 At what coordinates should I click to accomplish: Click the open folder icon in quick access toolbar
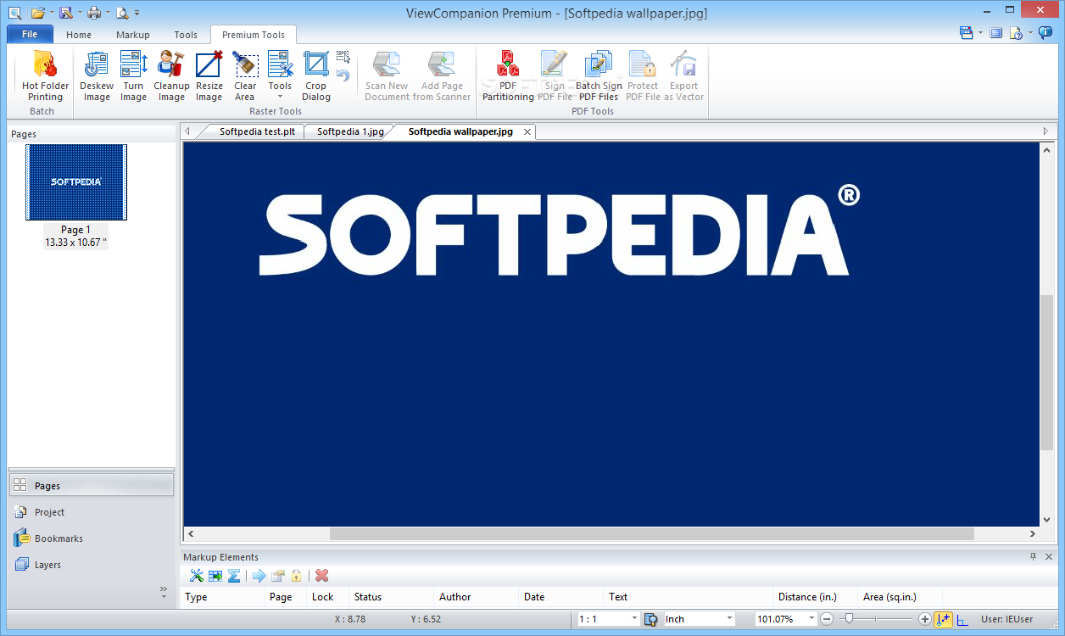[37, 12]
